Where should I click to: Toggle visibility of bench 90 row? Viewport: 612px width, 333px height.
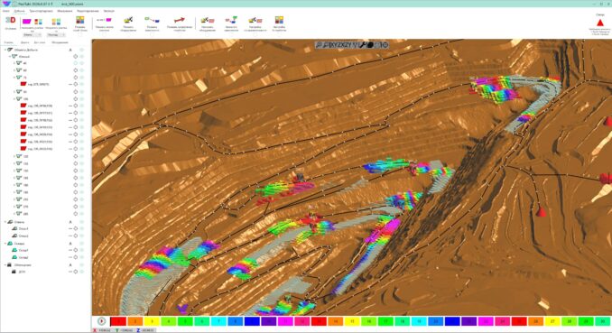point(82,92)
